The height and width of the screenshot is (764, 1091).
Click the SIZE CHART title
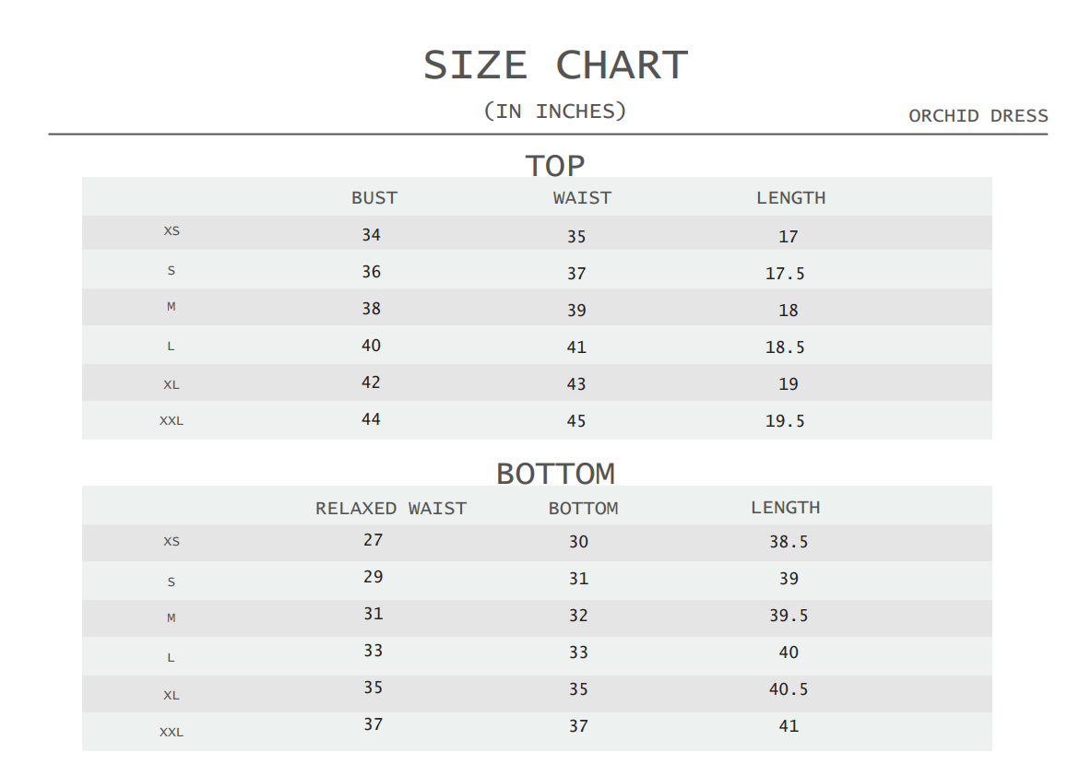pyautogui.click(x=555, y=65)
